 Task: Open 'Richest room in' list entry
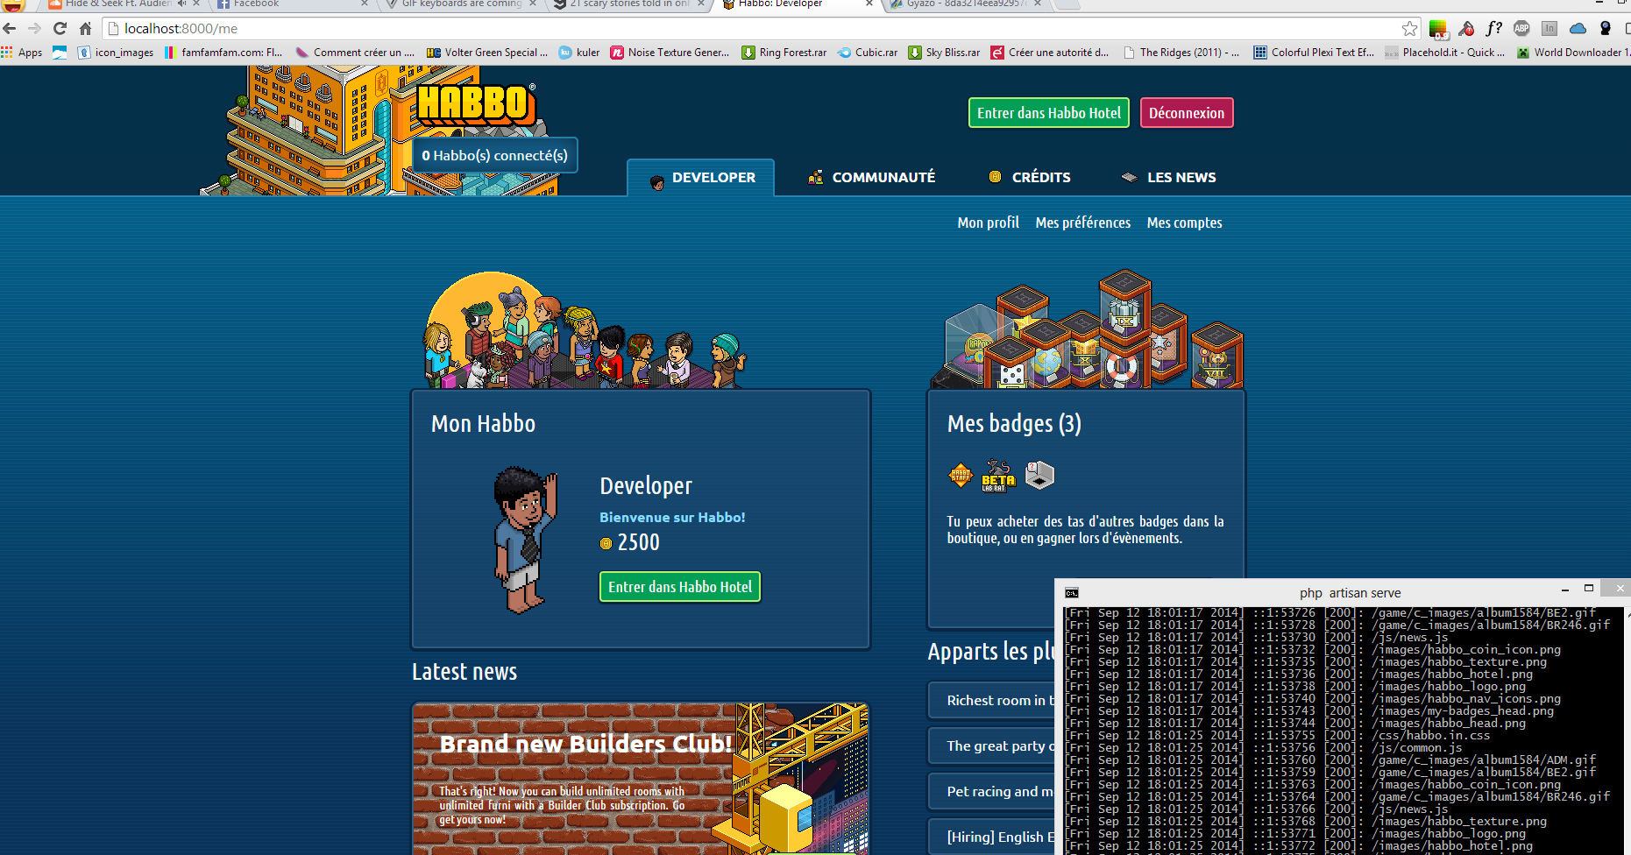click(992, 701)
